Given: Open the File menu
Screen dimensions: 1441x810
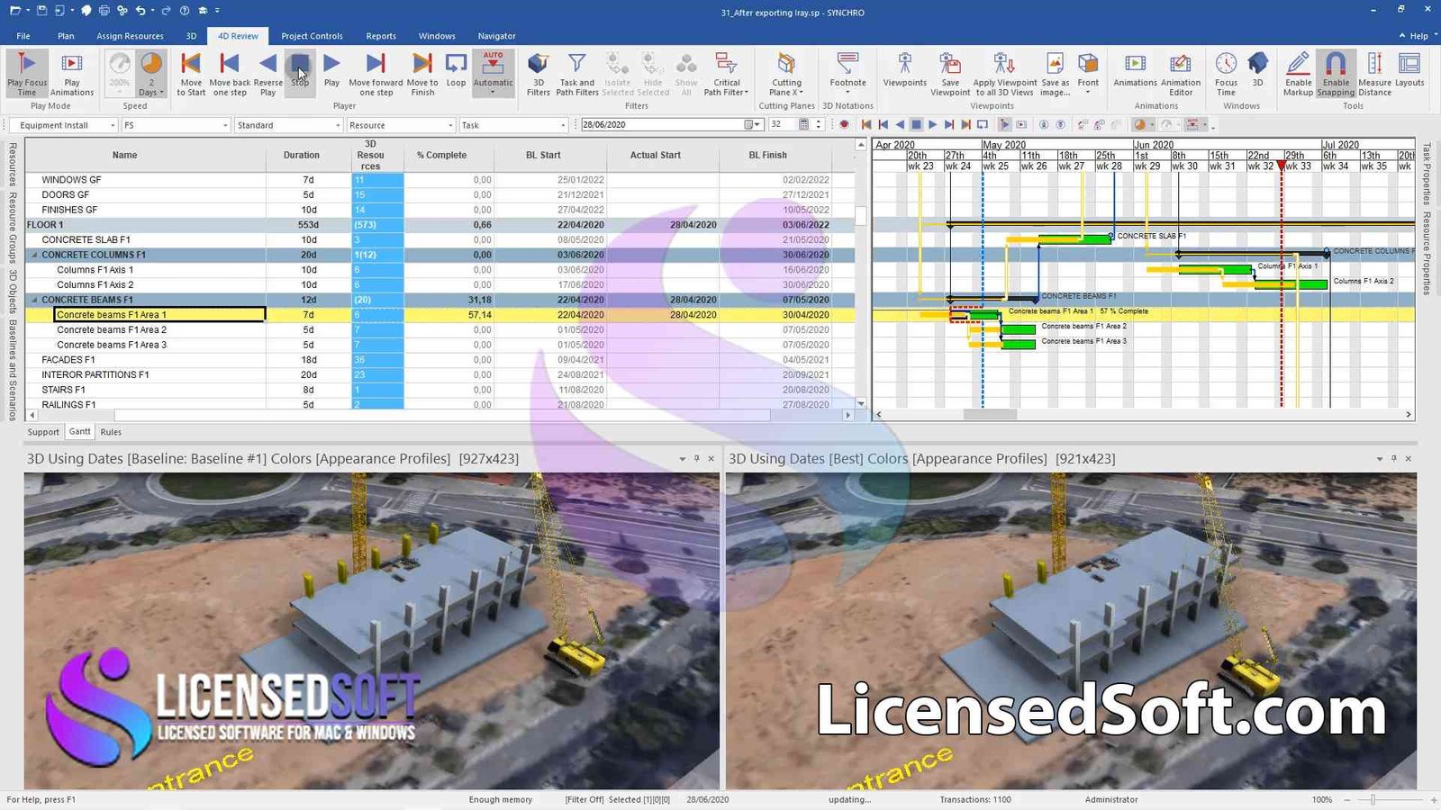Looking at the screenshot, I should (x=23, y=36).
